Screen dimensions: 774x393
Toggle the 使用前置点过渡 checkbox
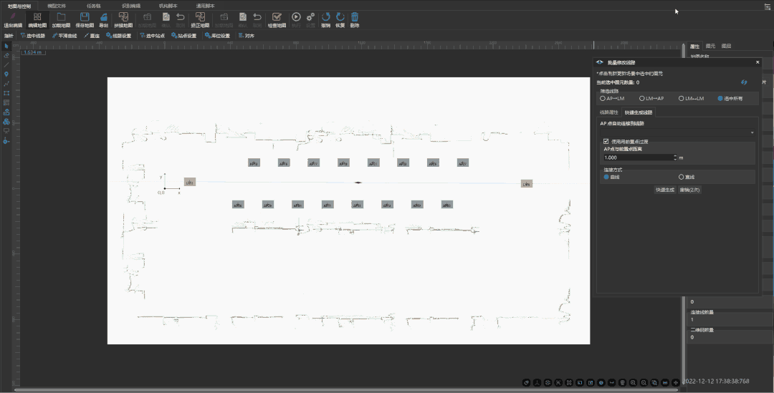606,142
